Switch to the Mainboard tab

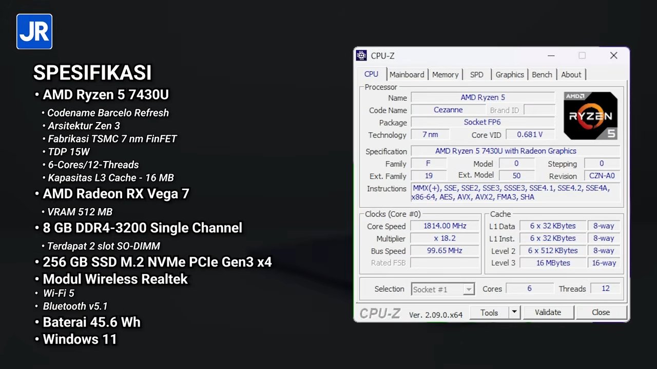(x=407, y=75)
